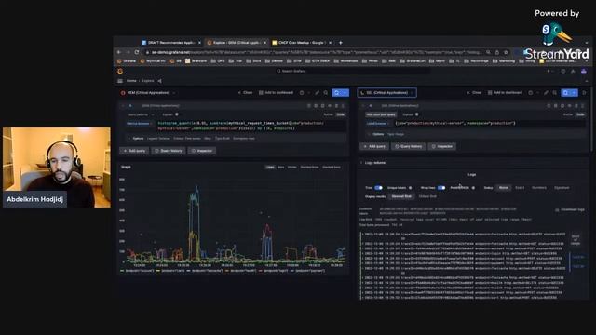Image resolution: width=596 pixels, height=335 pixels.
Task: Click the share icon beside Explore breadcrumb
Action: tap(159, 81)
